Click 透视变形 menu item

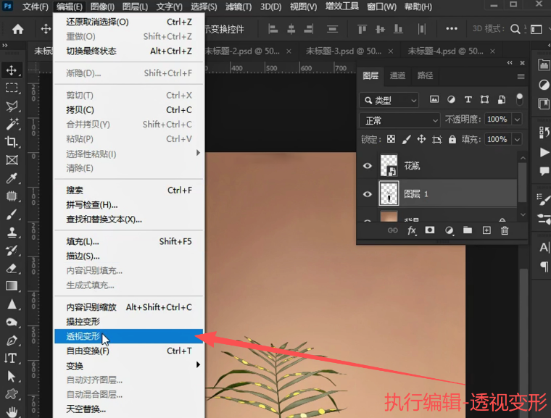click(x=128, y=336)
